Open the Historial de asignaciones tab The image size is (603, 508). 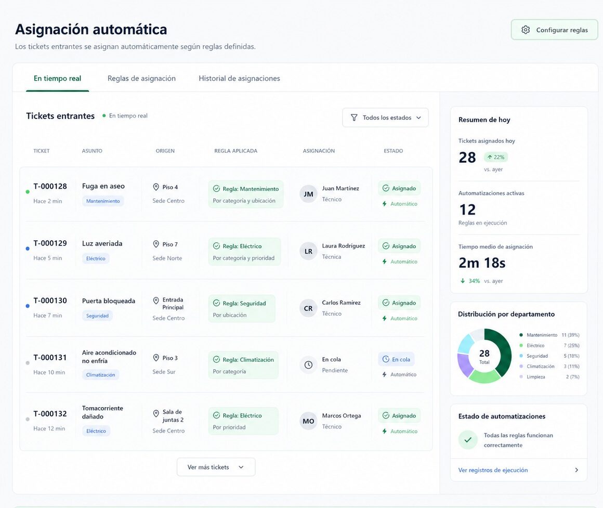239,79
